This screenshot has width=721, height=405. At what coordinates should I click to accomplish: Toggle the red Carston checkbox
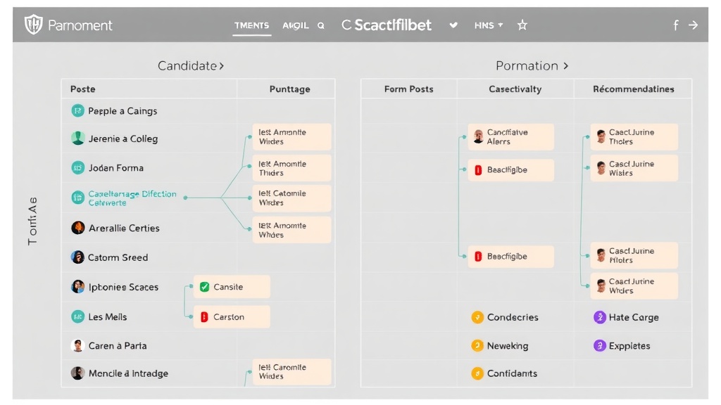point(204,317)
